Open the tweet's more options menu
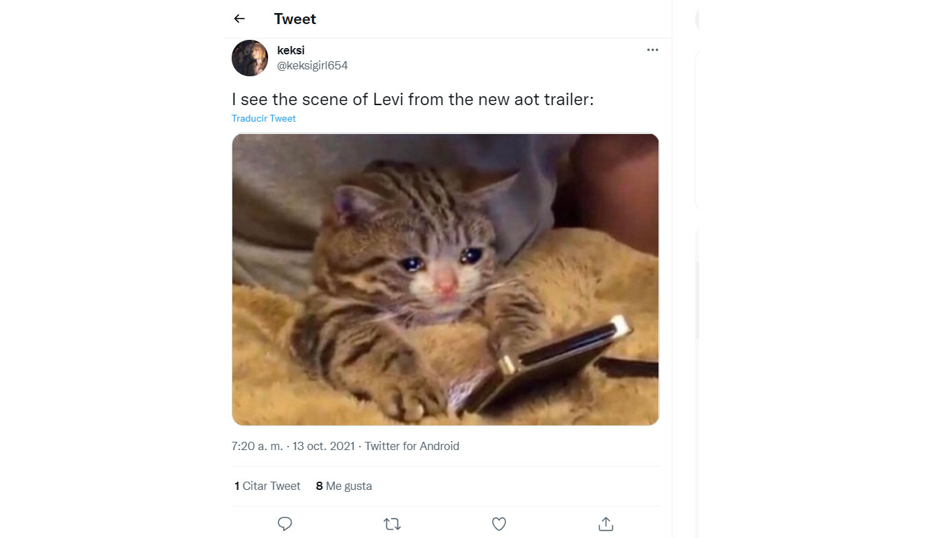926x538 pixels. (x=652, y=50)
